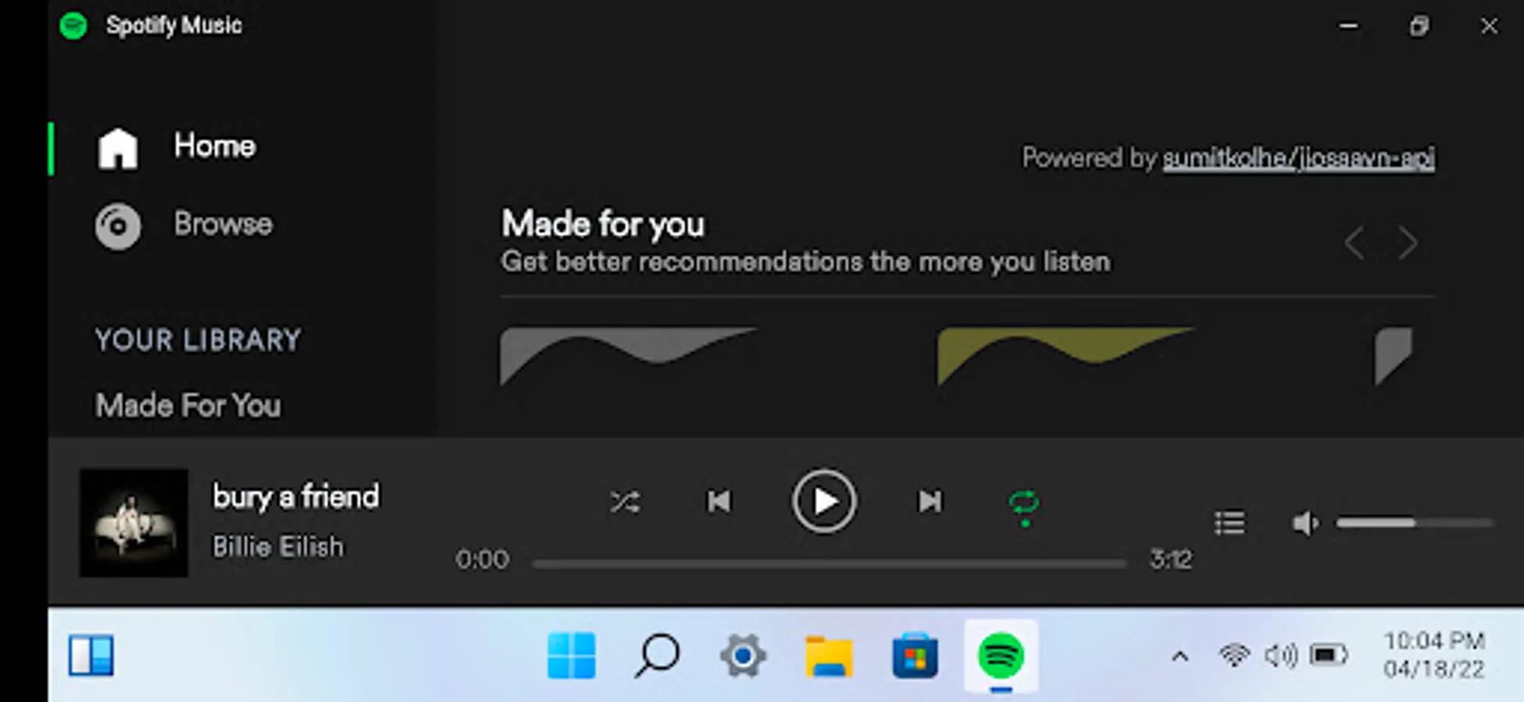Screen dimensions: 1524x702
Task: Open the Windows Start menu
Action: click(571, 655)
